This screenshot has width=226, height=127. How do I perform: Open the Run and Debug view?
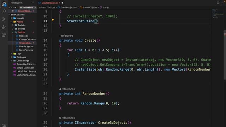point(4,27)
